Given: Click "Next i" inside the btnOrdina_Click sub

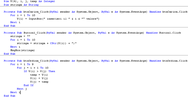Looking at the screenshot, I should [x=15, y=92].
